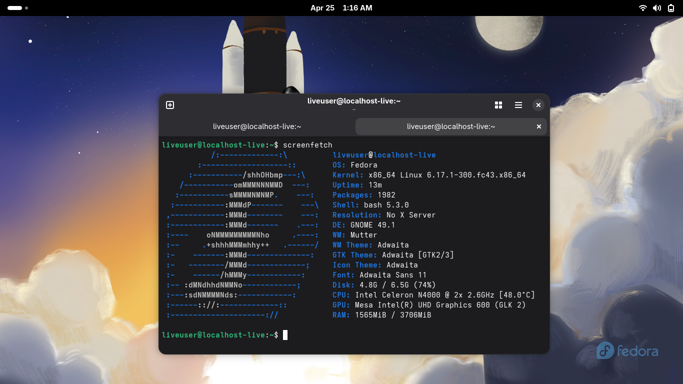Image resolution: width=683 pixels, height=384 pixels.
Task: Click the 'Packages: 1982' line
Action: point(364,195)
